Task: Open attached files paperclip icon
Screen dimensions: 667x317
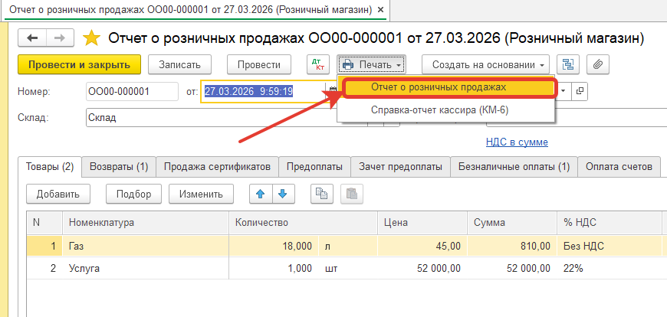Action: point(598,64)
